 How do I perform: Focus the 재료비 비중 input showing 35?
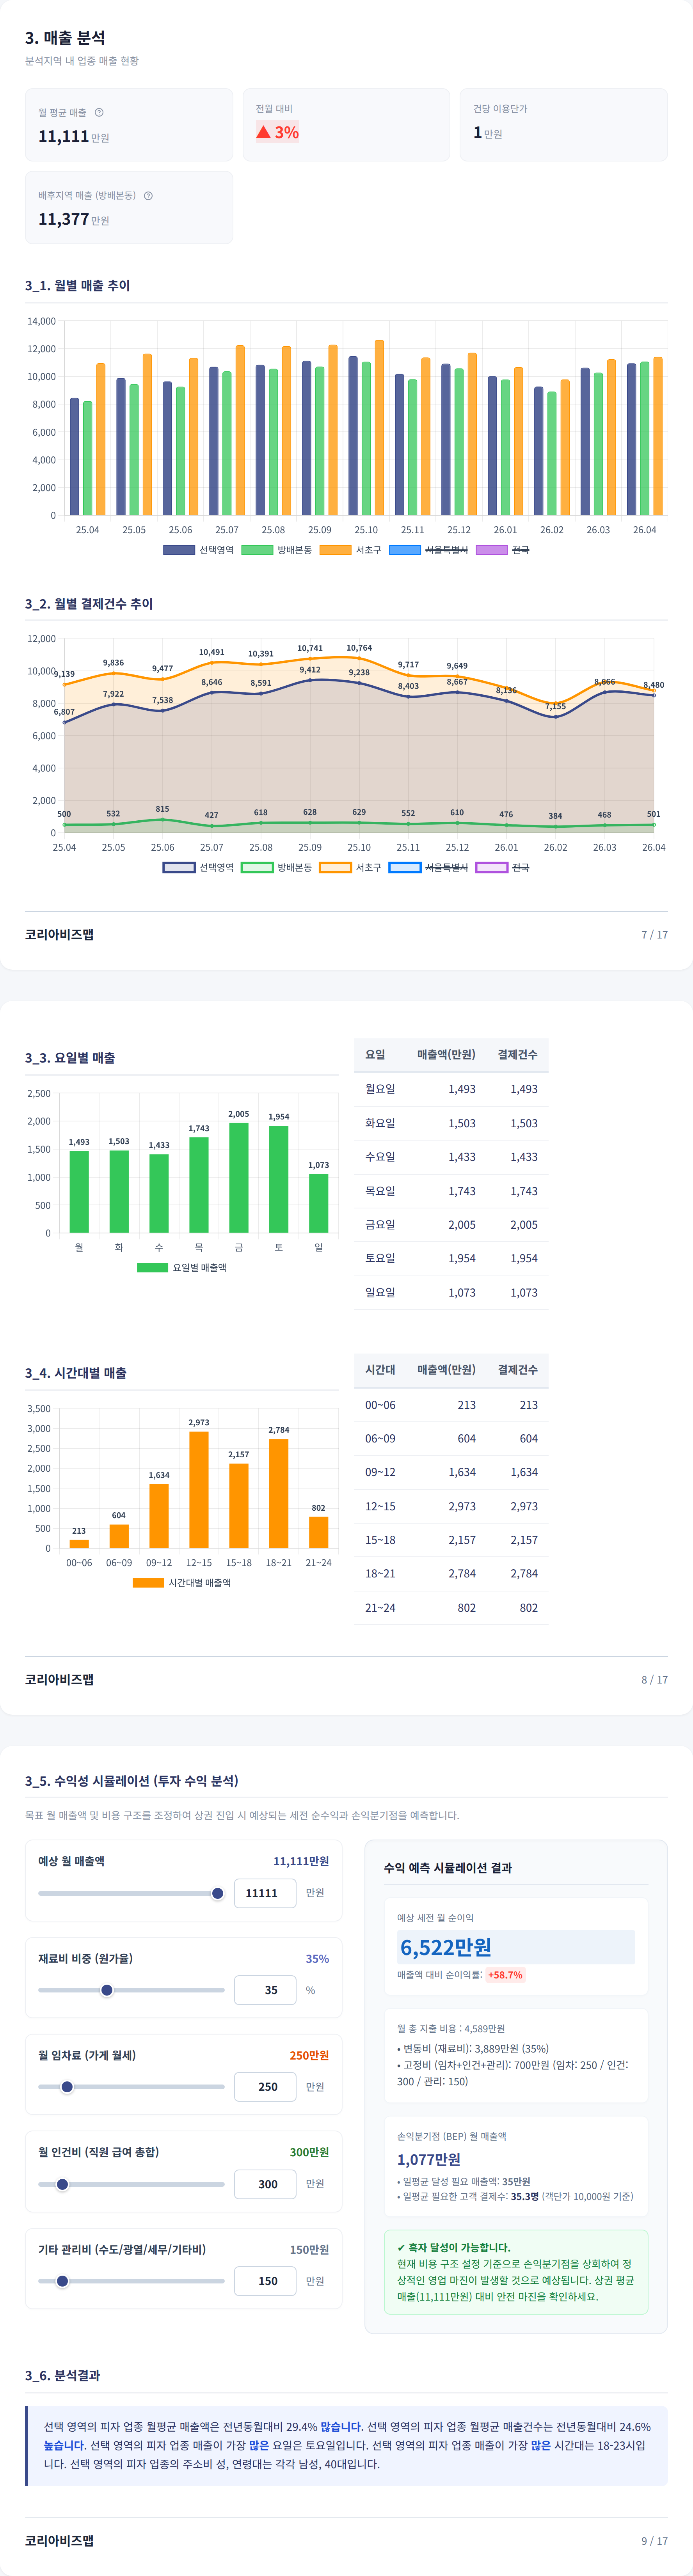tap(265, 1990)
